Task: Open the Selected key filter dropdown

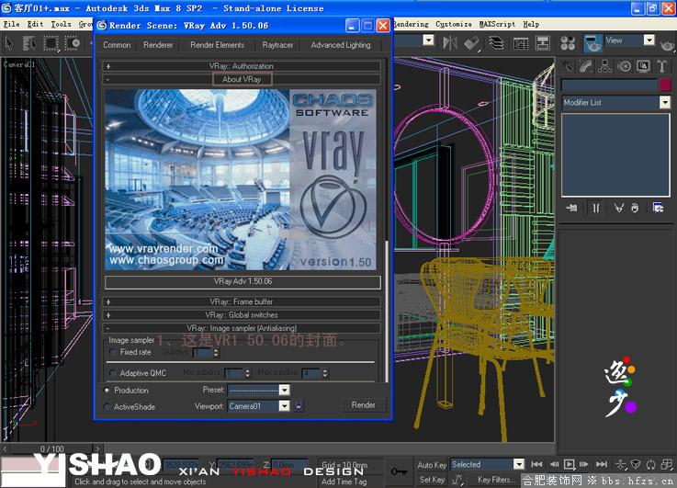Action: tap(519, 464)
